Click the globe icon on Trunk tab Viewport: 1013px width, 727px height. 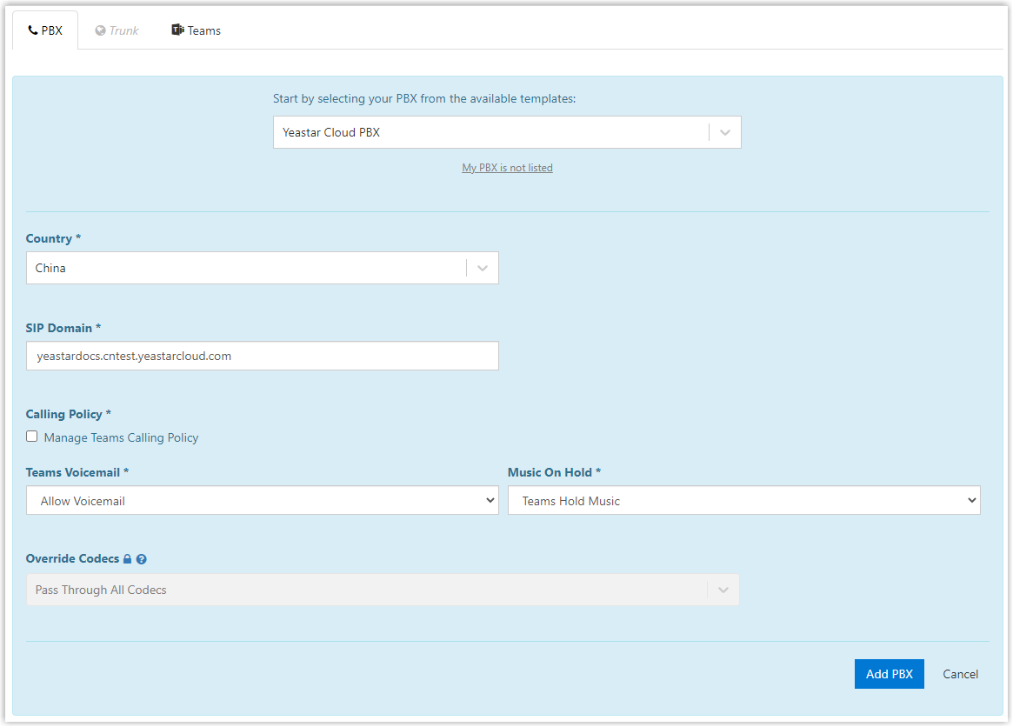(x=100, y=30)
